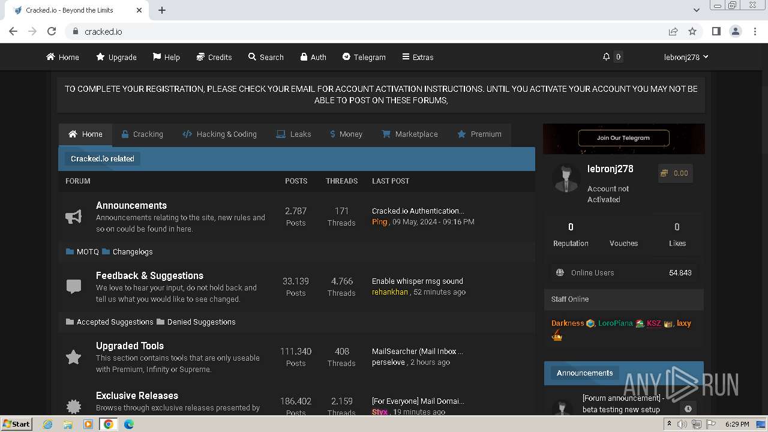Screen dimensions: 768x432
Task: Open the lebronj278 user dropdown in navbar
Action: tap(686, 57)
